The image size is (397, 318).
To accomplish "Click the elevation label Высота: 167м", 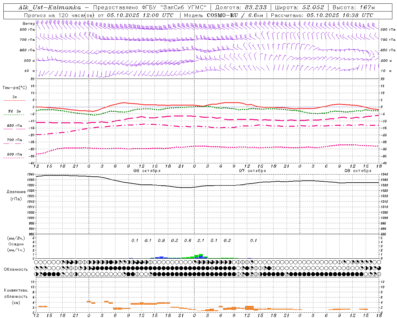I will coord(354,7).
